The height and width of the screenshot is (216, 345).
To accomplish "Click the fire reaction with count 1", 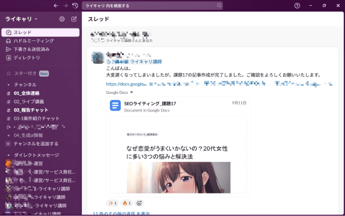I will (x=126, y=203).
